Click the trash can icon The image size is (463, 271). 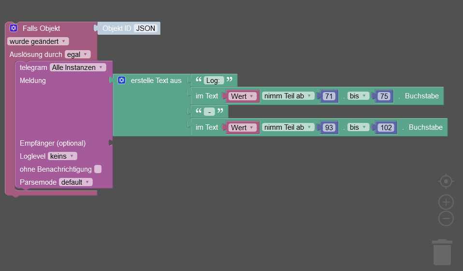coord(442,252)
